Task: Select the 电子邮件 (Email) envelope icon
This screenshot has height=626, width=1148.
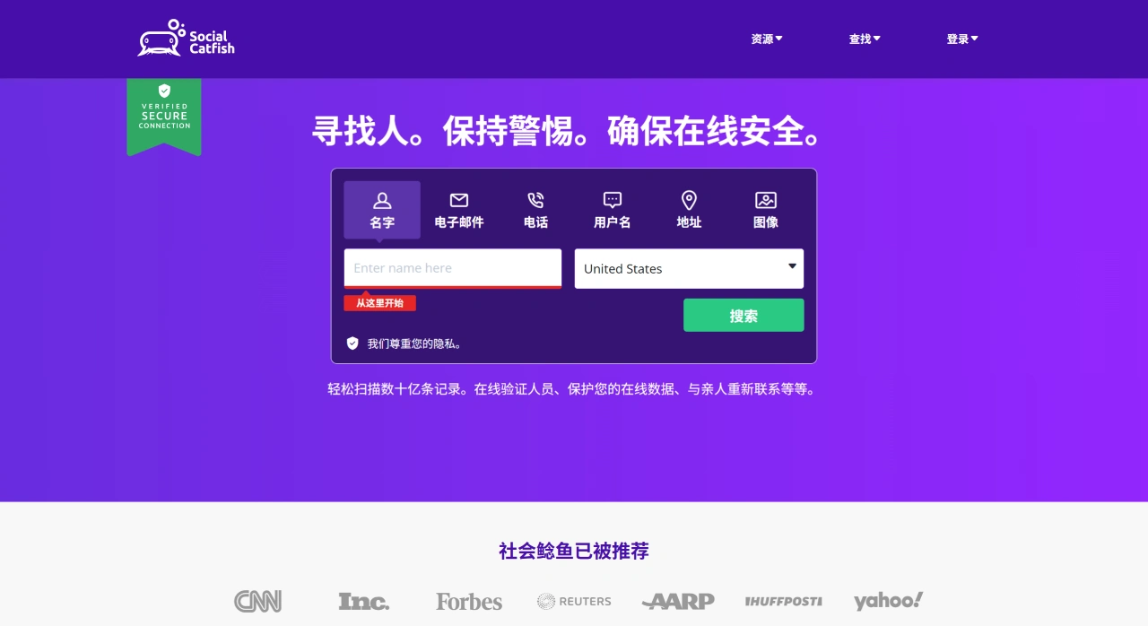Action: click(458, 200)
